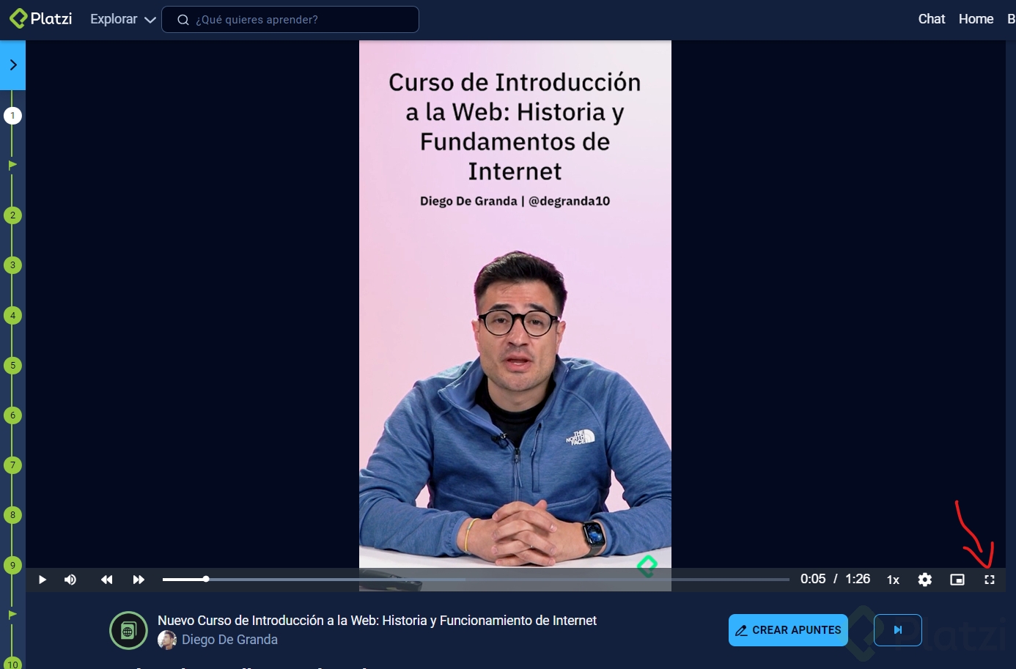
Task: Jump to class 1 in the syllabus
Action: 12,116
